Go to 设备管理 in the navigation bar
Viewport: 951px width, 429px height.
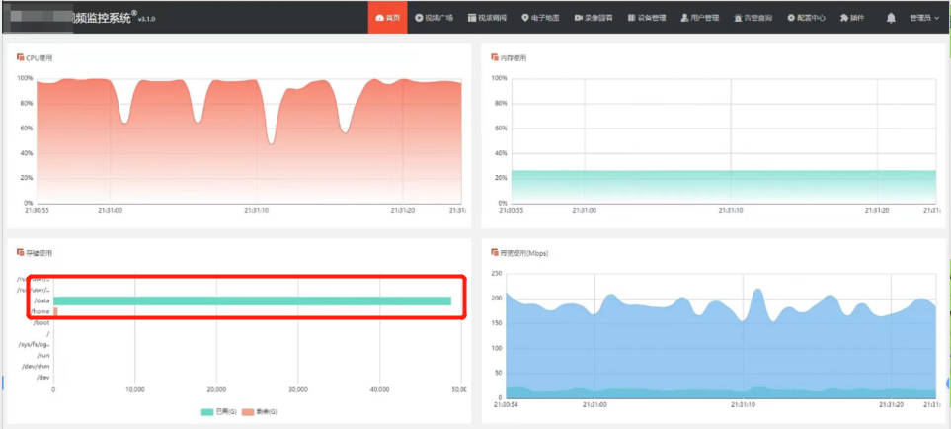coord(647,18)
